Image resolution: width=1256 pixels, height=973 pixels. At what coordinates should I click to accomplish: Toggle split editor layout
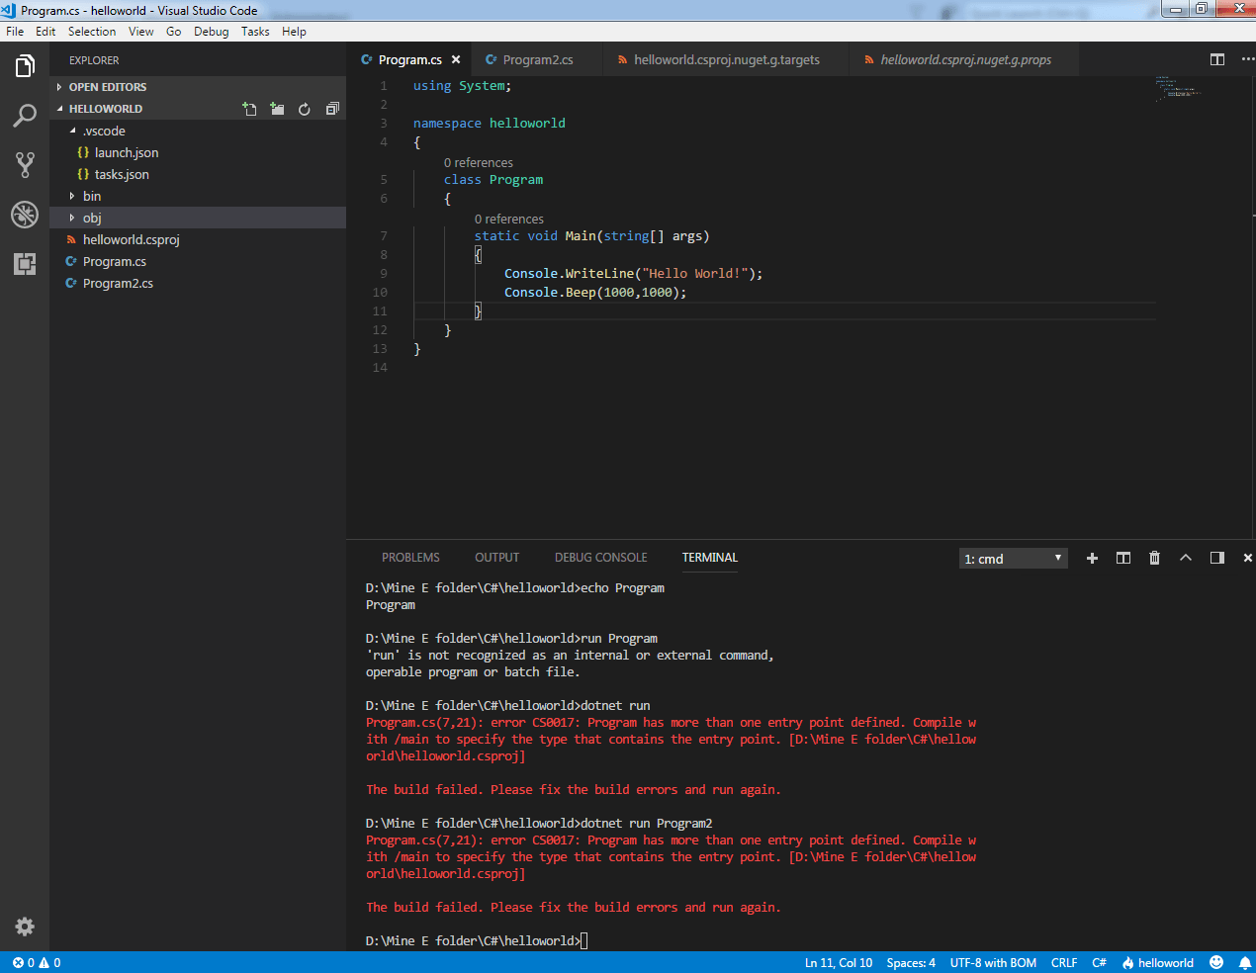click(x=1217, y=59)
